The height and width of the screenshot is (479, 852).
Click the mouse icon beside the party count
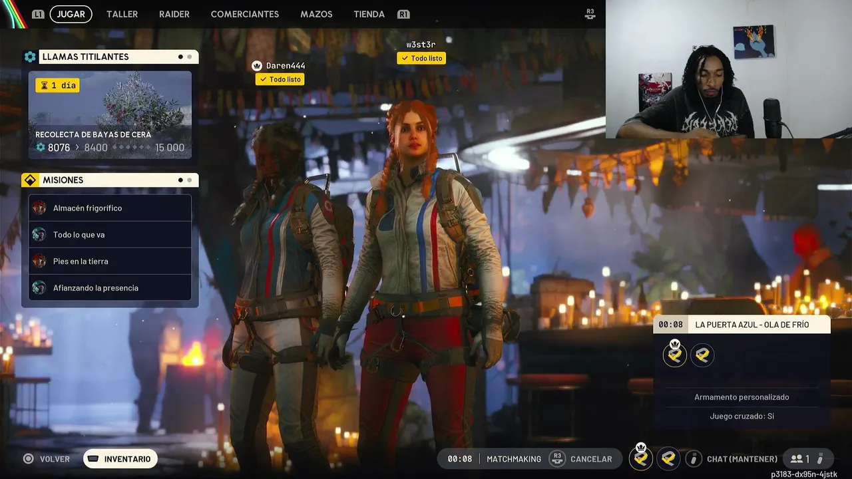click(x=820, y=459)
